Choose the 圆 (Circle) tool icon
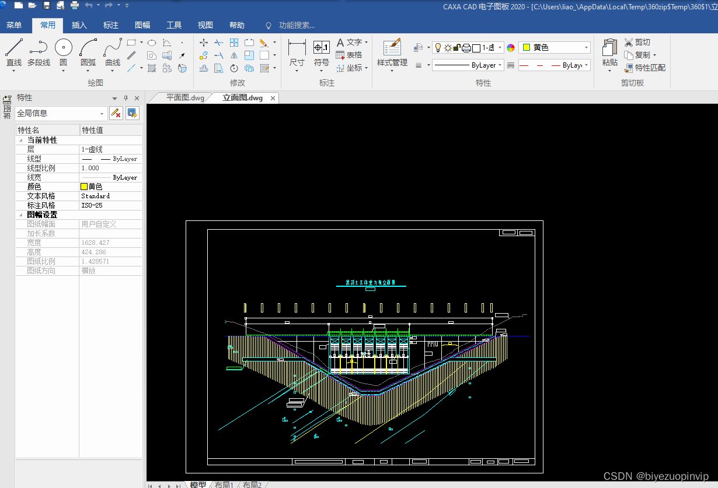 click(x=64, y=48)
